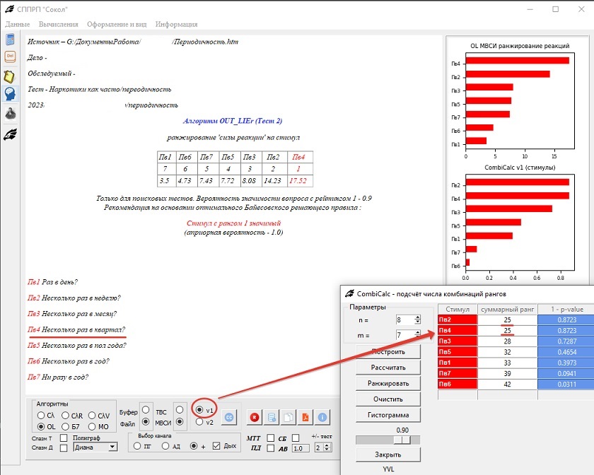Click the red Пв6 cell in the CombiCalc table
Viewport: 594px width, 475px height.
pos(458,384)
